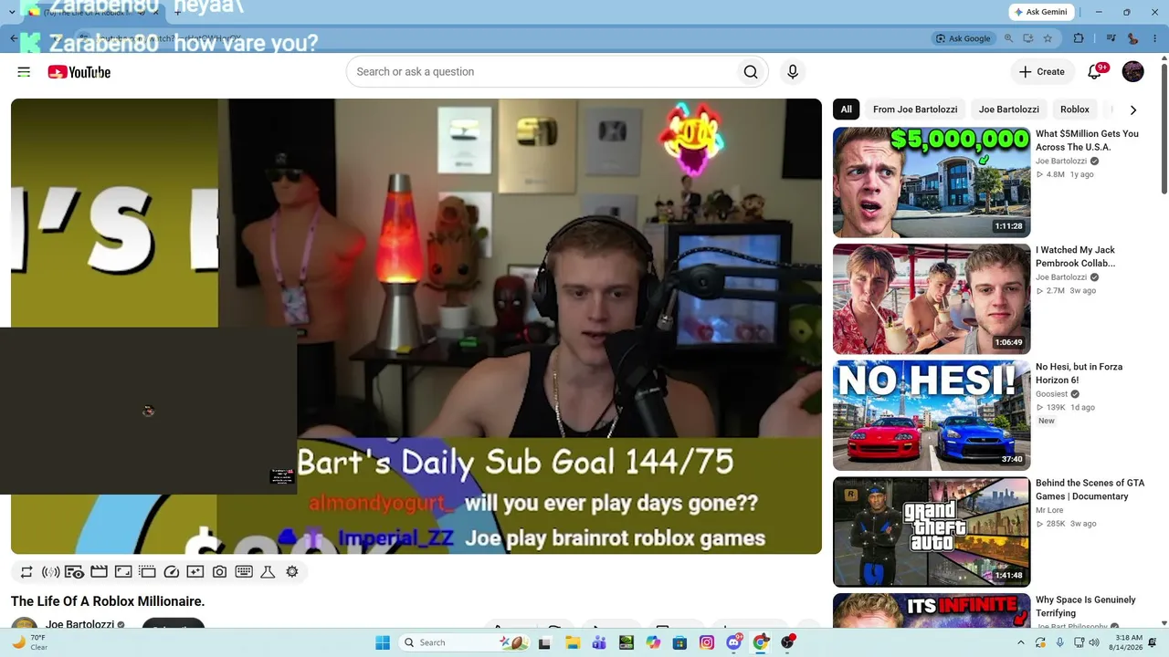This screenshot has height=657, width=1169.
Task: Open the account avatar menu
Action: 1132,72
